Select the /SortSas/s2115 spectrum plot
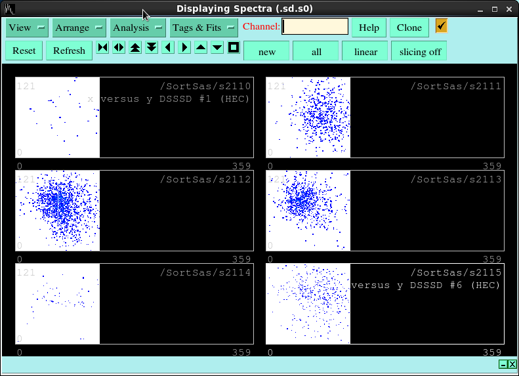This screenshot has width=519, height=376. 385,304
